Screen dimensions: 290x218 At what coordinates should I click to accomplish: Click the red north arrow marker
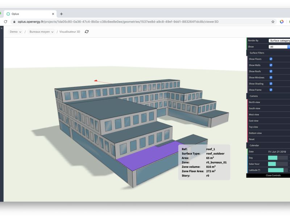(96, 81)
